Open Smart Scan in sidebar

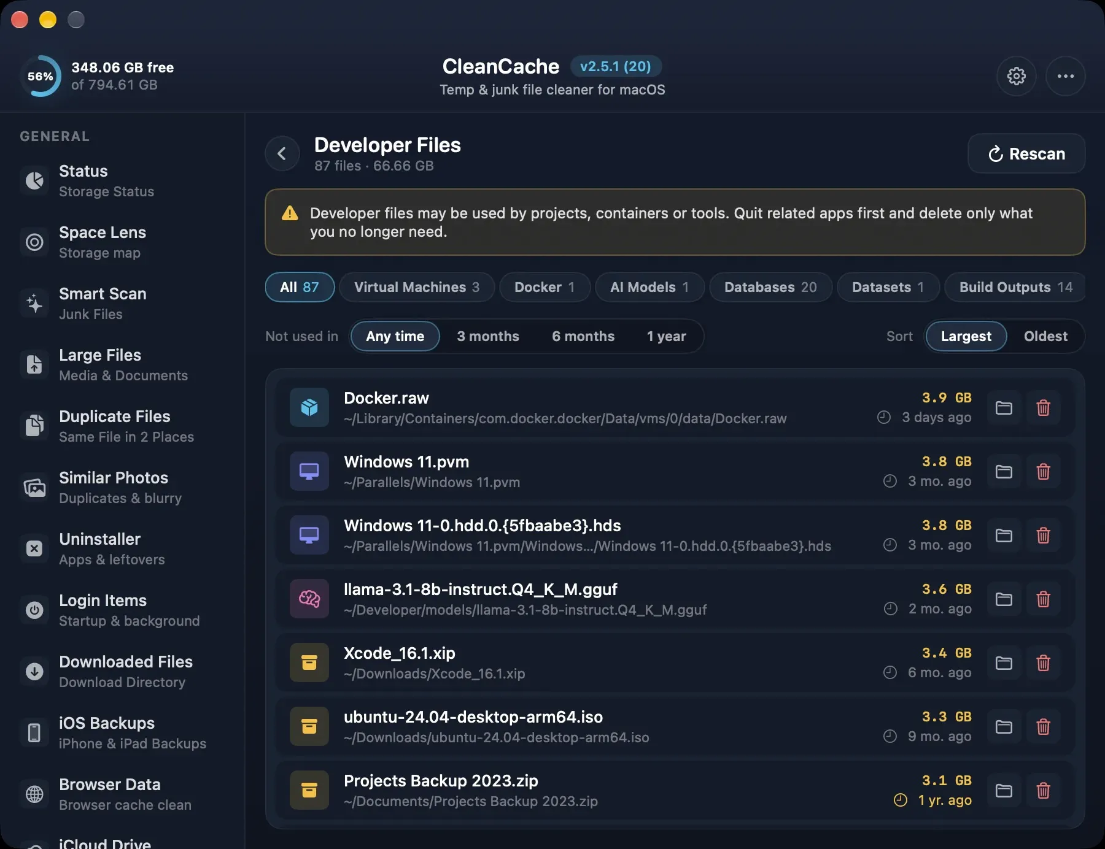tap(123, 303)
